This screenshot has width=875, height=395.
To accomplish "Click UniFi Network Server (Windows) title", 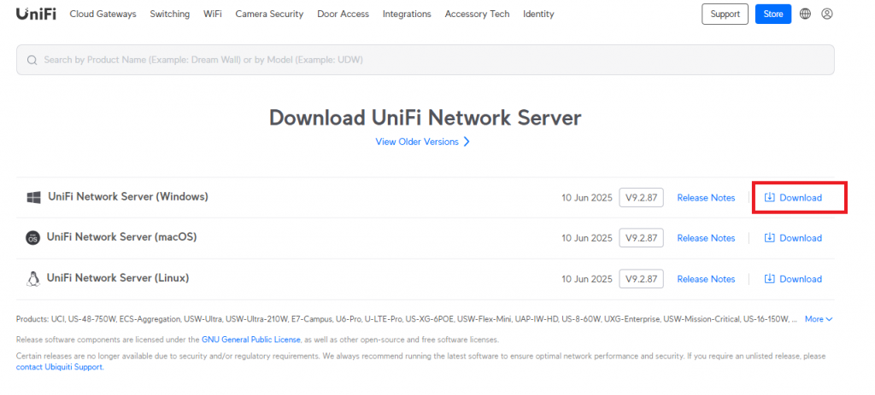I will point(128,197).
